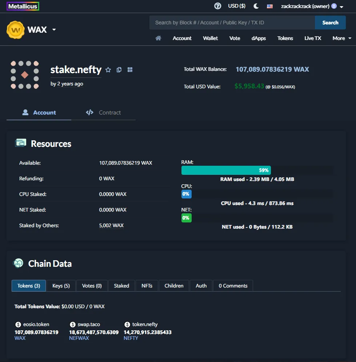Open the eosio.token contract link
The image size is (356, 362).
pos(36,324)
